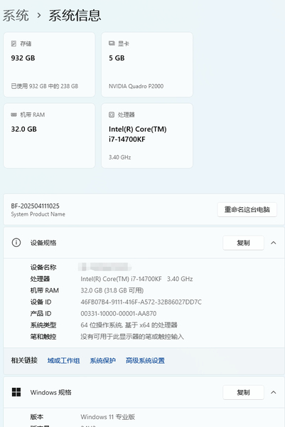The image size is (285, 427).
Task: Select the i7-14700KF processor card
Action: (x=147, y=136)
